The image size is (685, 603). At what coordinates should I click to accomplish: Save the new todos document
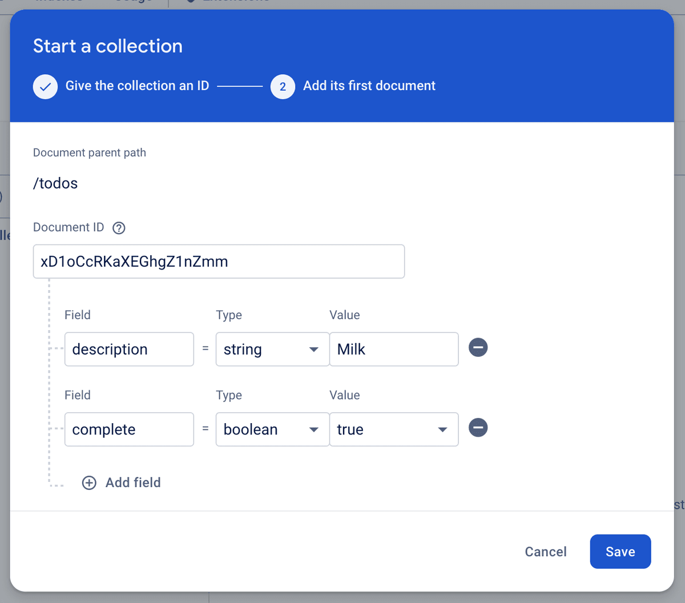tap(620, 552)
